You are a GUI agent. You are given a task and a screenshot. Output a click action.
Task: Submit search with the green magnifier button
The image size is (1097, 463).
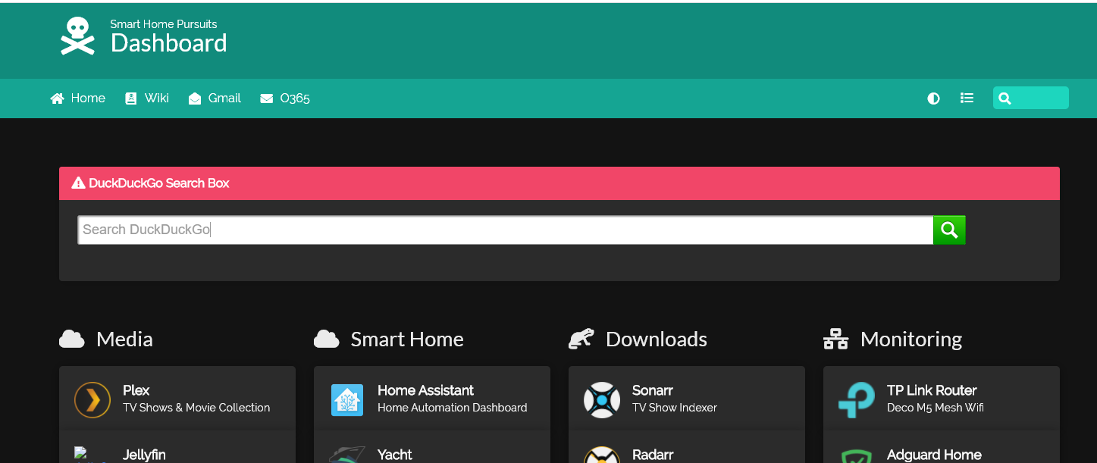pyautogui.click(x=949, y=230)
